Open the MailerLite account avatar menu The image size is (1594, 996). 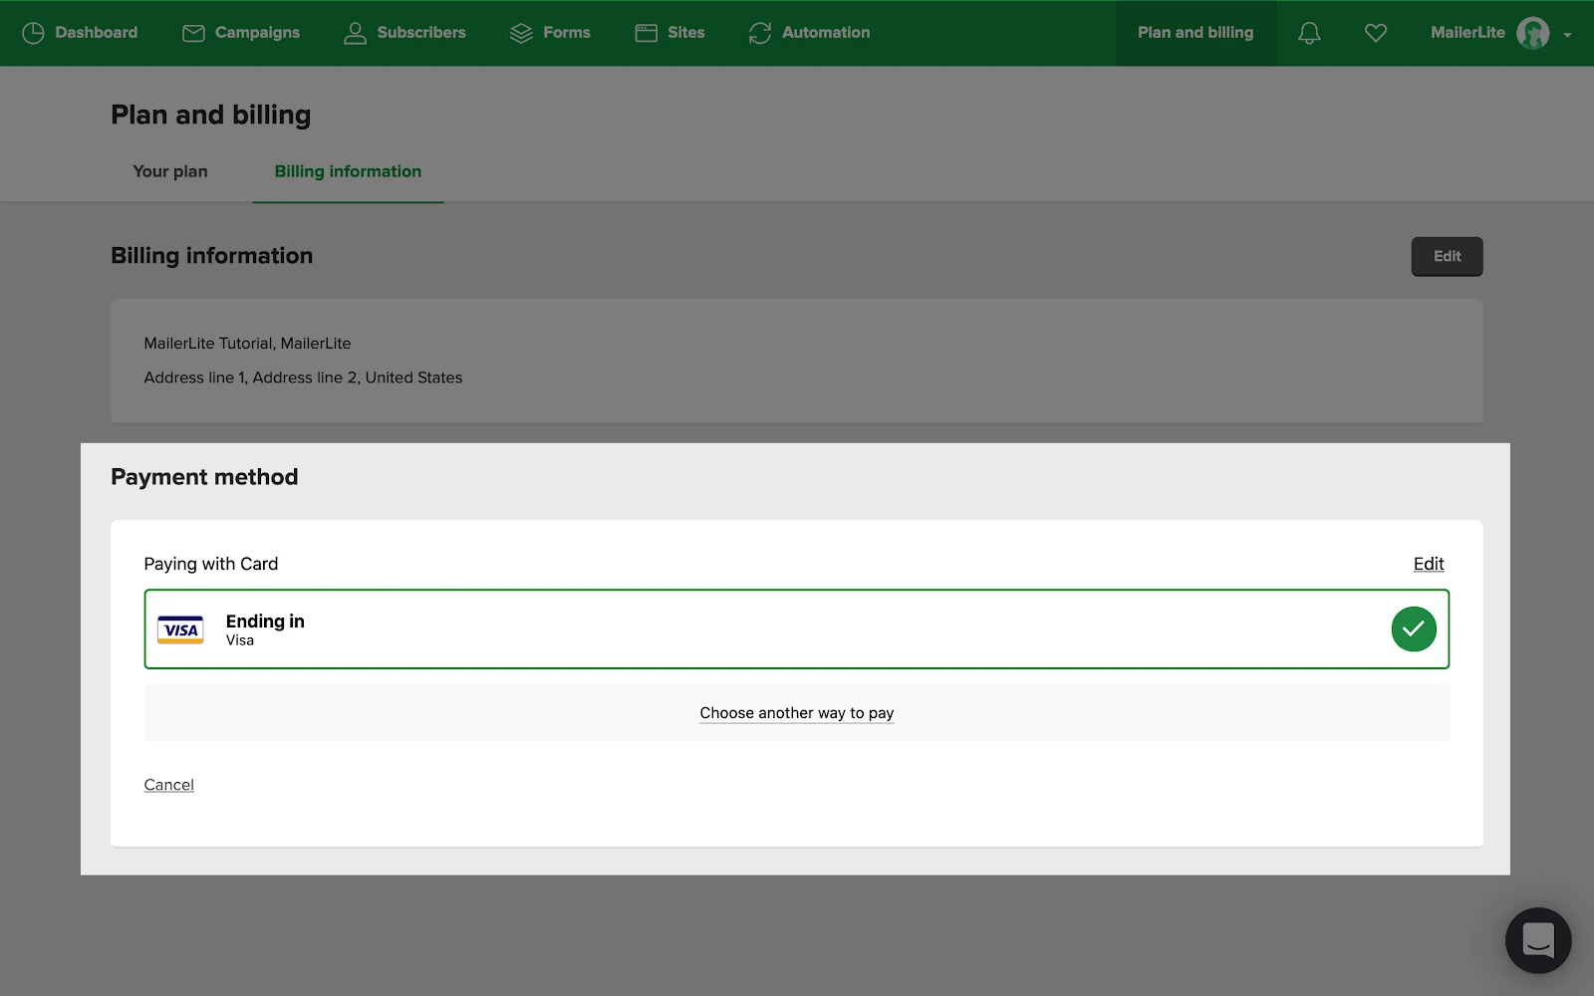tap(1532, 33)
